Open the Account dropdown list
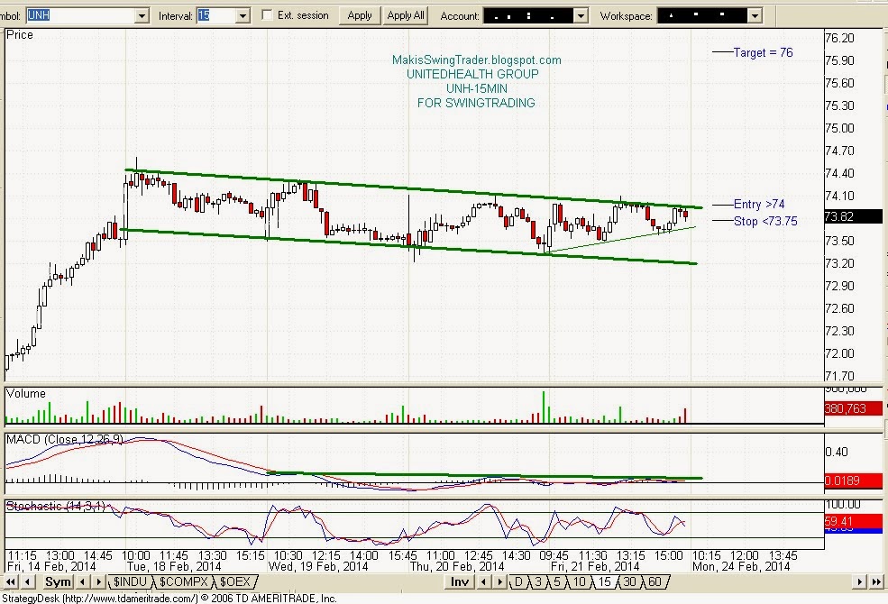Image resolution: width=888 pixels, height=604 pixels. coord(581,16)
